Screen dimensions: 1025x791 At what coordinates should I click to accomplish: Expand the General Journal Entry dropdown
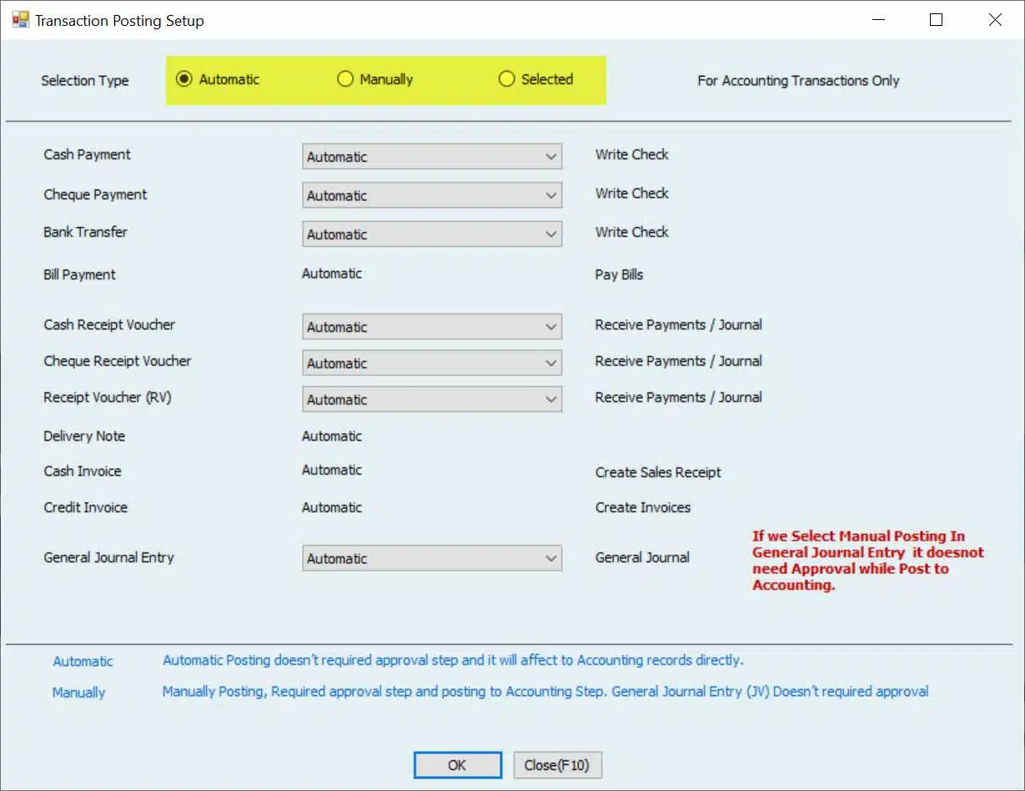point(432,558)
